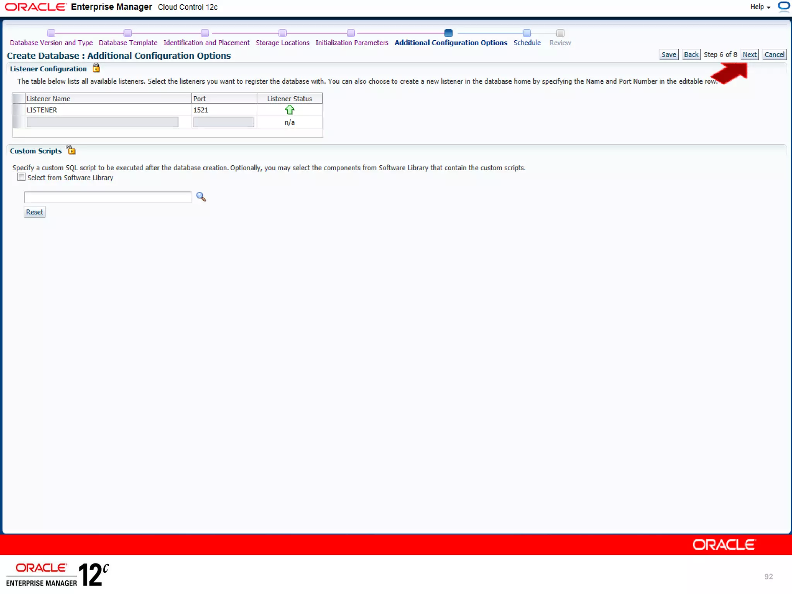Click the Additional Configuration Options step marker
This screenshot has width=792, height=594.
coord(448,33)
